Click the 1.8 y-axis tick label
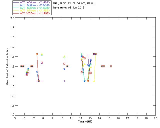 [x=12, y=37]
